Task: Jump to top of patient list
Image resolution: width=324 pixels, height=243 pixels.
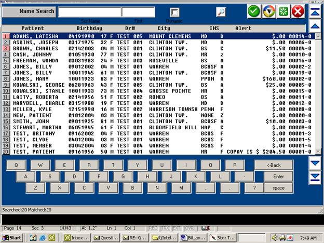Action: [315, 11]
